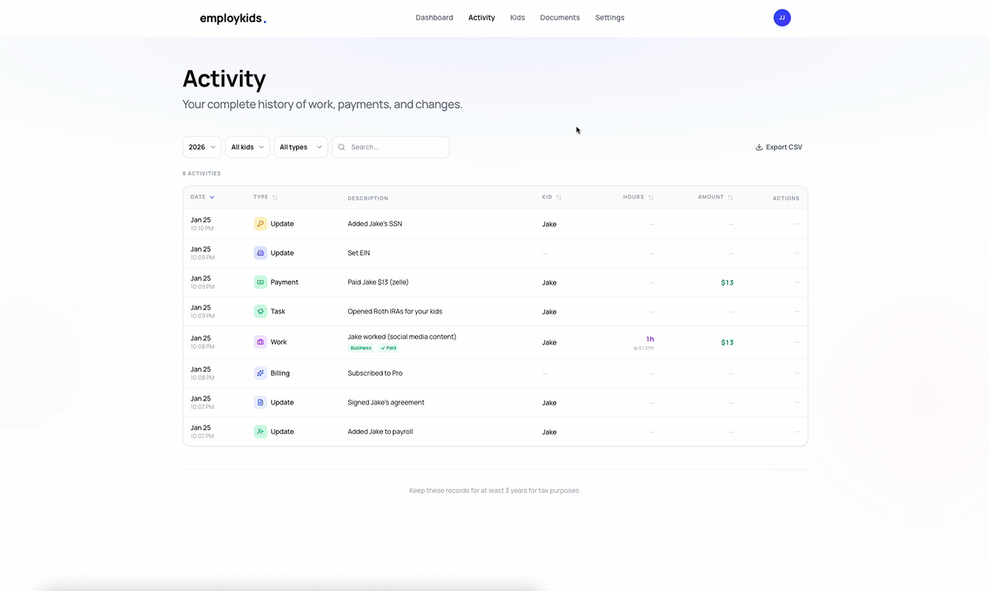Viewport: 989px width, 591px height.
Task: Click the search magnifier icon
Action: pos(342,147)
